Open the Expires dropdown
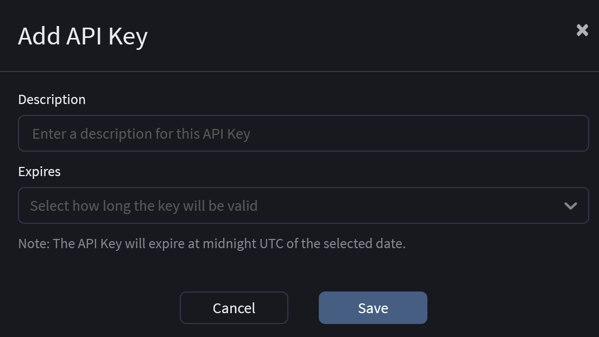 pos(303,206)
